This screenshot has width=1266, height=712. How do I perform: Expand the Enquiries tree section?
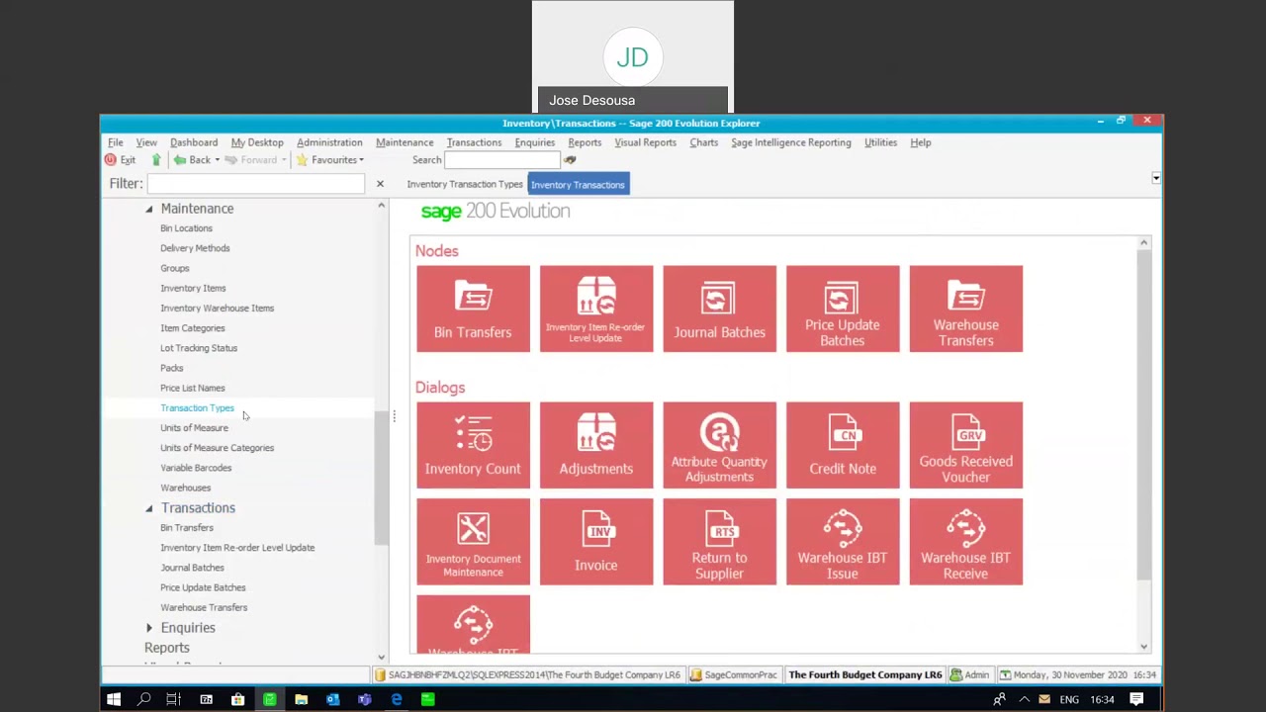[x=149, y=628]
